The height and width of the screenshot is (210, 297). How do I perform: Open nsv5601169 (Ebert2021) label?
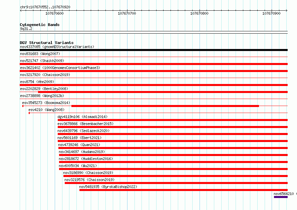(79, 138)
